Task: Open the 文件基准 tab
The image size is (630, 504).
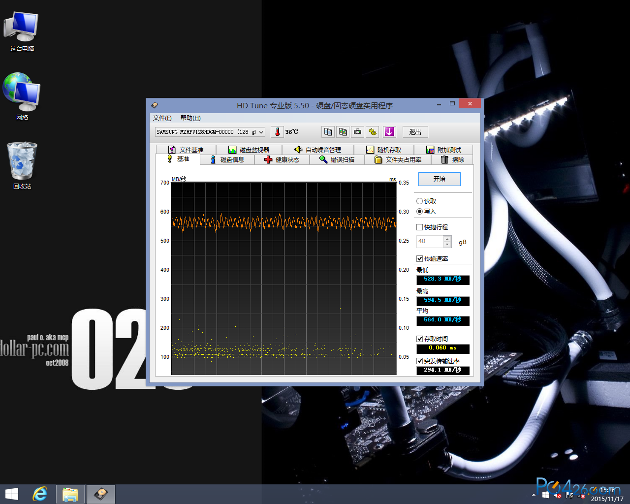Action: (186, 150)
